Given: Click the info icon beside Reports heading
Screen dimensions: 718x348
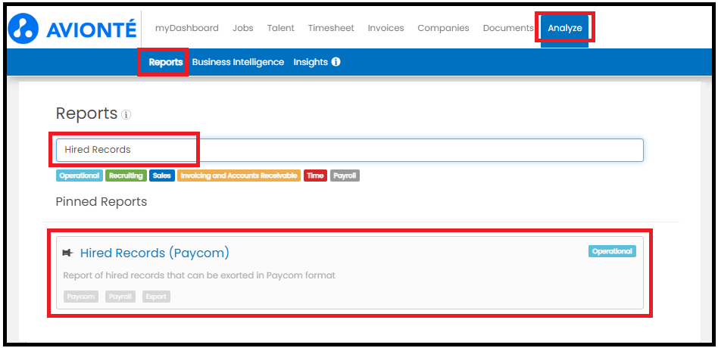Looking at the screenshot, I should click(x=126, y=115).
